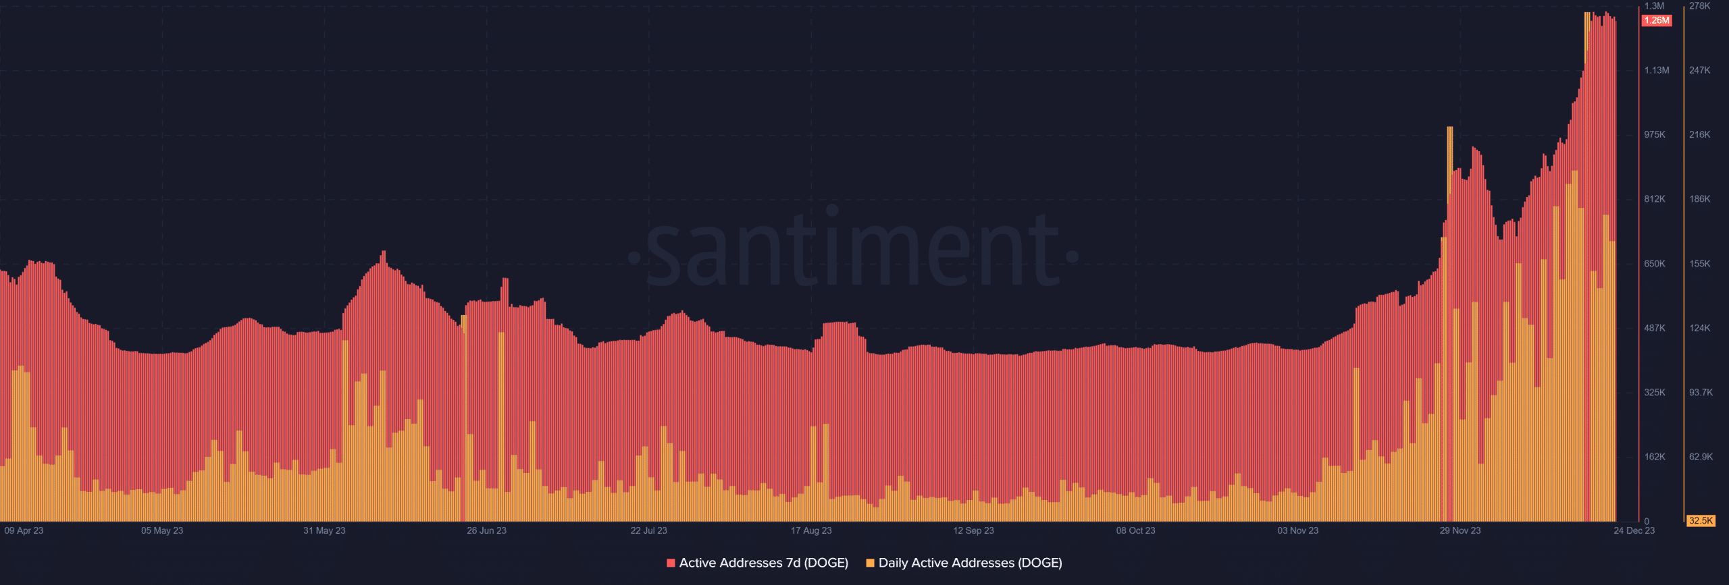Click the 08 Oct 23 date label

1135,531
